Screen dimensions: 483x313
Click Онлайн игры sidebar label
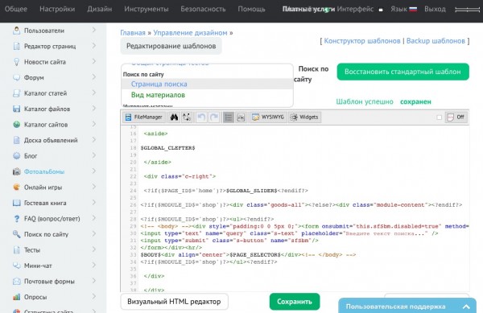(43, 187)
